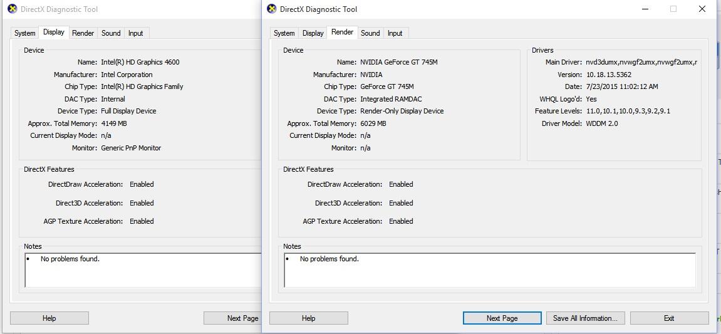This screenshot has height=334, width=721.
Task: Open the System tab in the NVIDIA GeForce window
Action: pos(284,33)
